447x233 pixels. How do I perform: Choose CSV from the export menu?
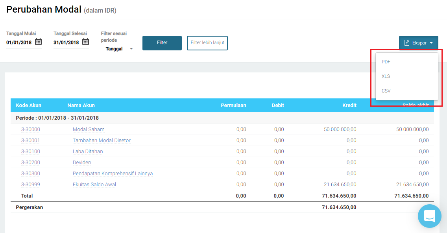tap(386, 91)
